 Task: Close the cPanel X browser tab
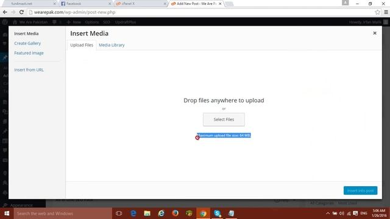(165, 4)
